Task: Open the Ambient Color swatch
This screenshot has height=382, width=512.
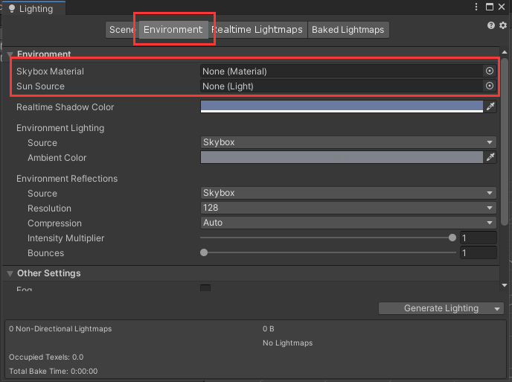Action: coord(342,157)
